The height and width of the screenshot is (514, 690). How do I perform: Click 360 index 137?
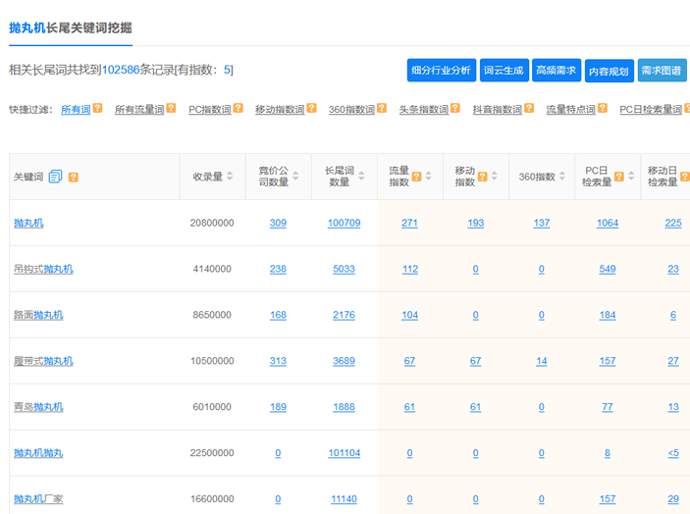tap(542, 223)
